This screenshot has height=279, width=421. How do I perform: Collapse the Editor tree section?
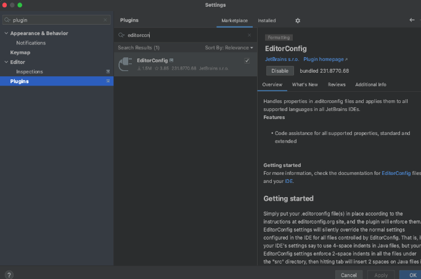pos(6,62)
